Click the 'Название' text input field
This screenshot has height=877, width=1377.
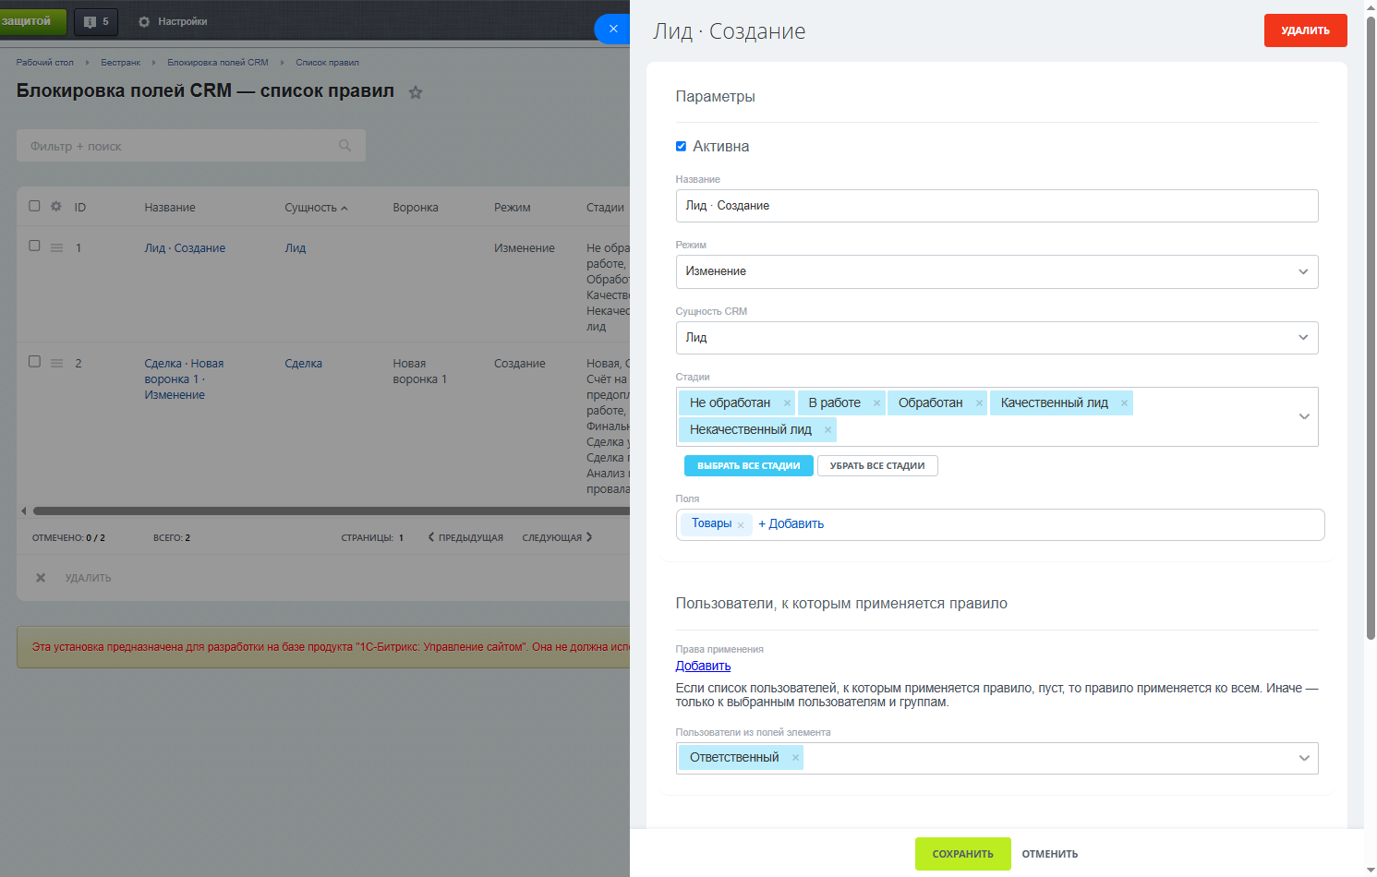point(997,206)
